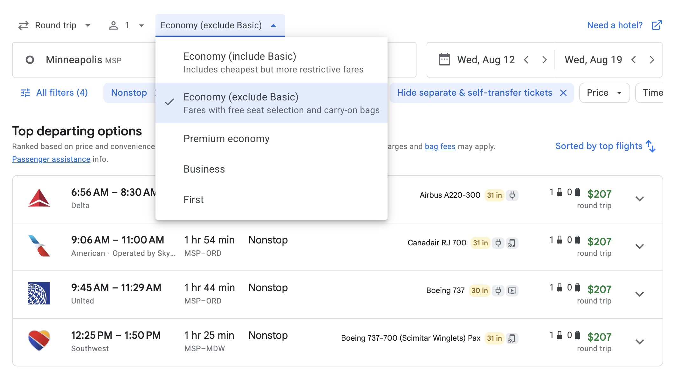
Task: Click Canadair RJ 700 aircraft text
Action: coord(437,242)
